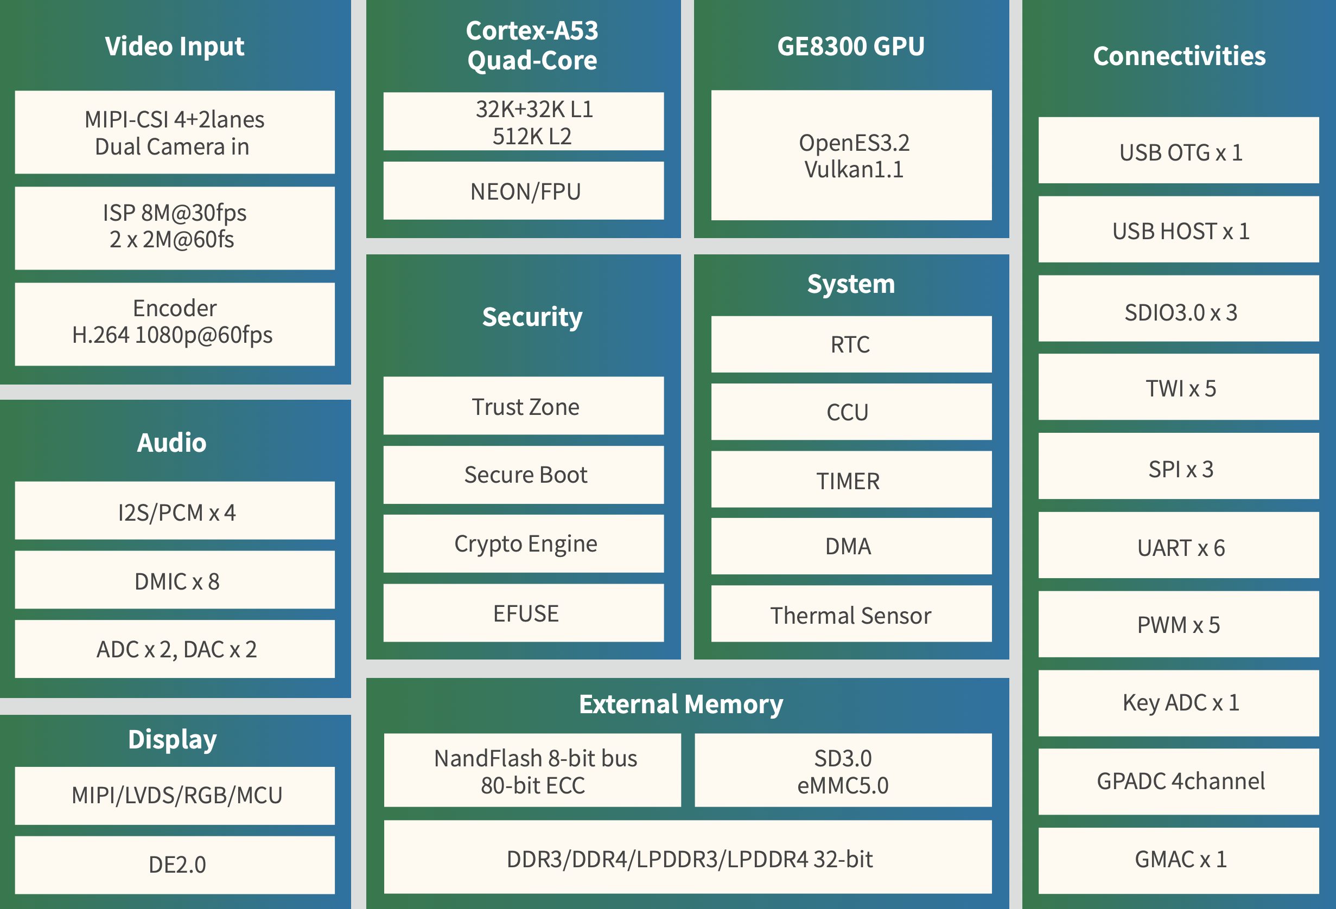Click the MIPI/LVDS/RGB/MCU display box

click(175, 795)
